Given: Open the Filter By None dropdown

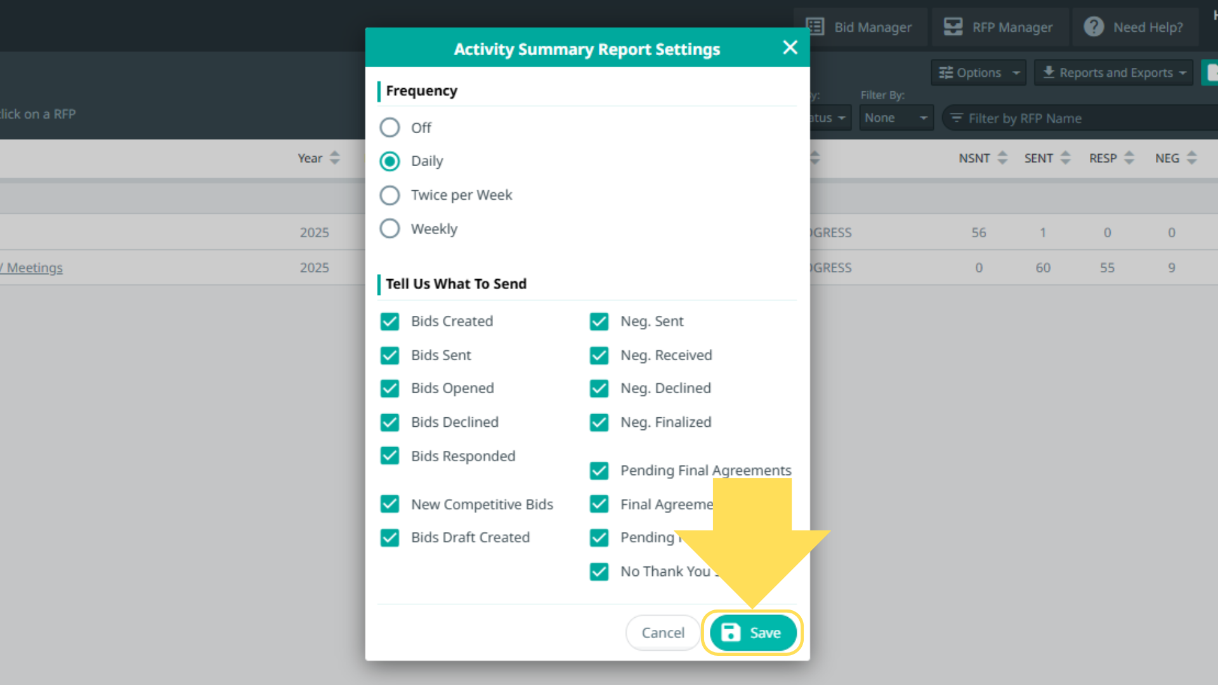Looking at the screenshot, I should pyautogui.click(x=896, y=118).
